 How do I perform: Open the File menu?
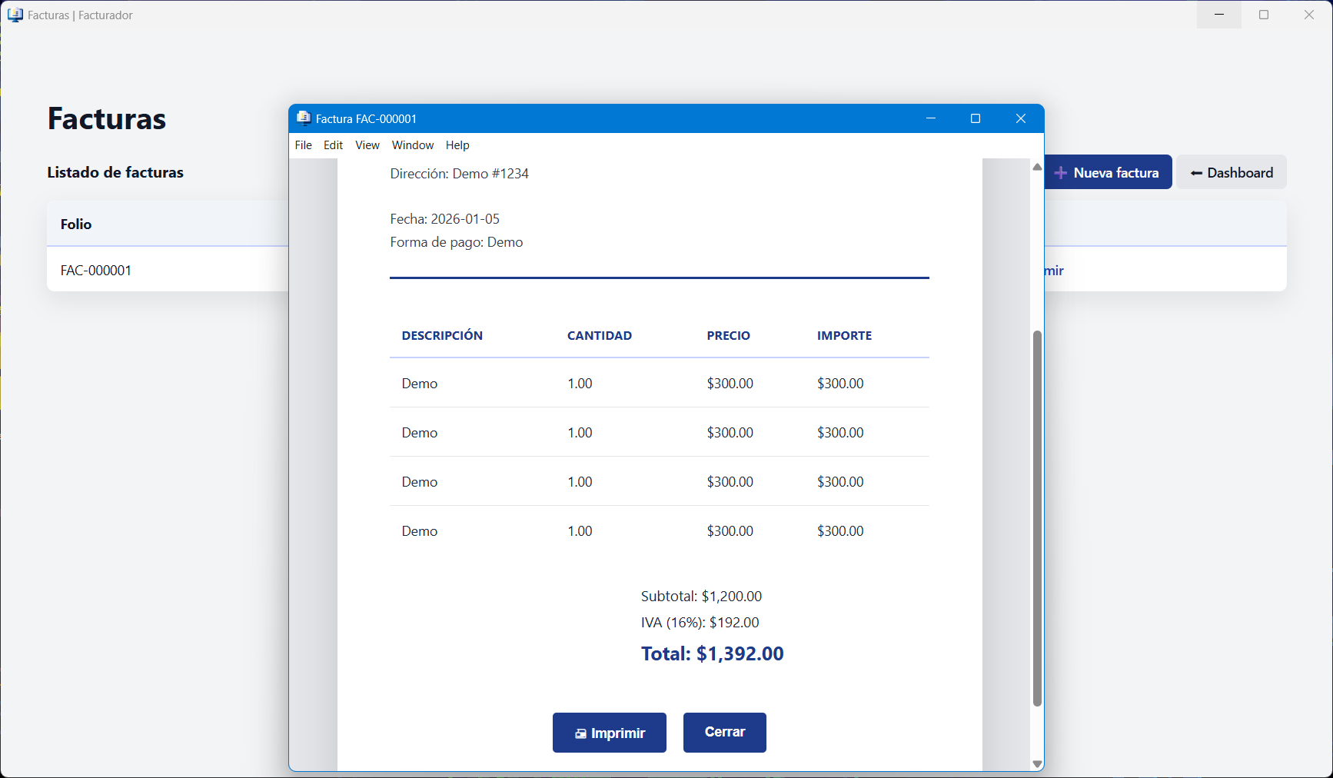pos(303,145)
